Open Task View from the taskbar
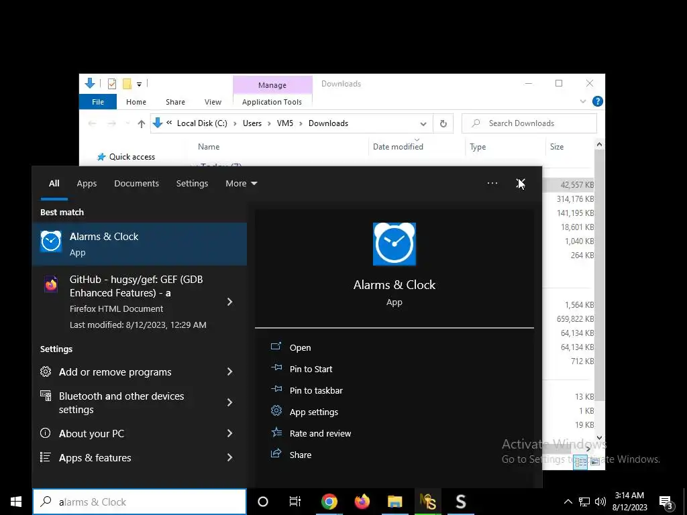The width and height of the screenshot is (687, 515). click(295, 502)
